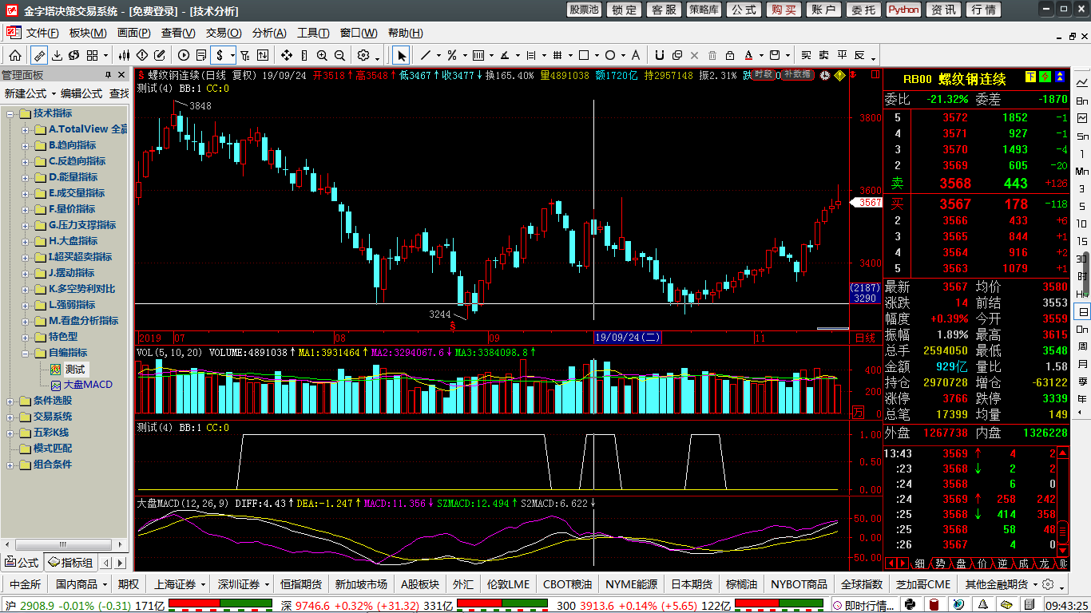Select the arrow pointer cursor tool
The width and height of the screenshot is (1091, 613).
[x=401, y=55]
